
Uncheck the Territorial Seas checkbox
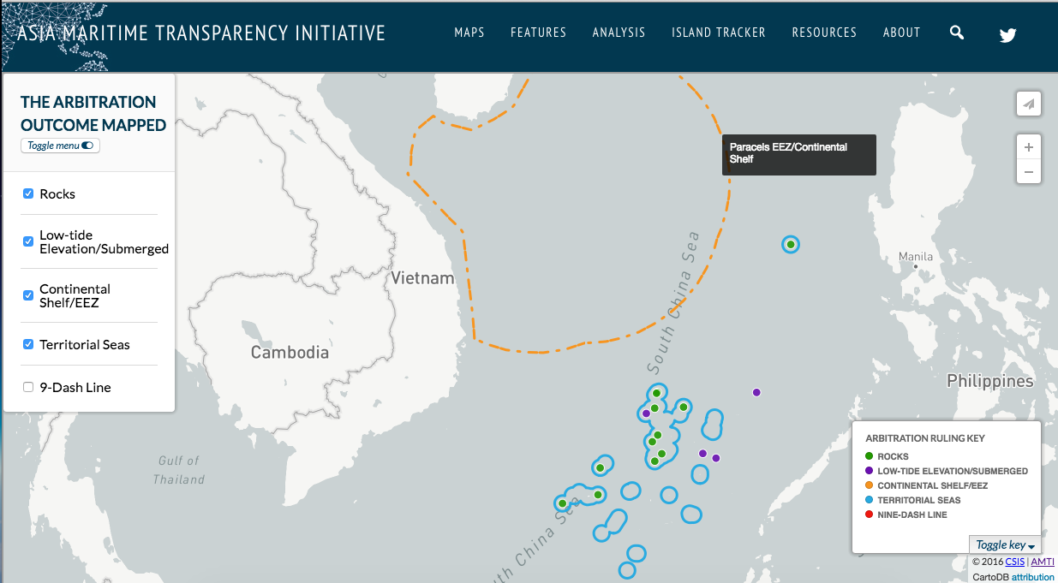28,344
